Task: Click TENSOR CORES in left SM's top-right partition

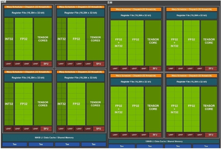Action: click(x=95, y=39)
